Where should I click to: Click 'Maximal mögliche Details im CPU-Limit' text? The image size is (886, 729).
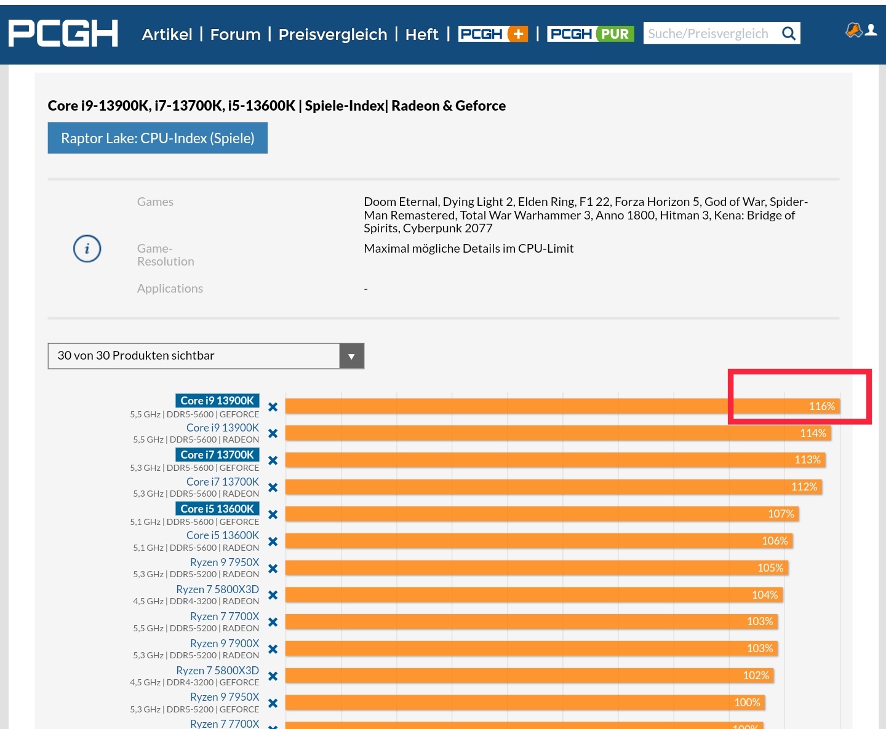click(x=469, y=248)
